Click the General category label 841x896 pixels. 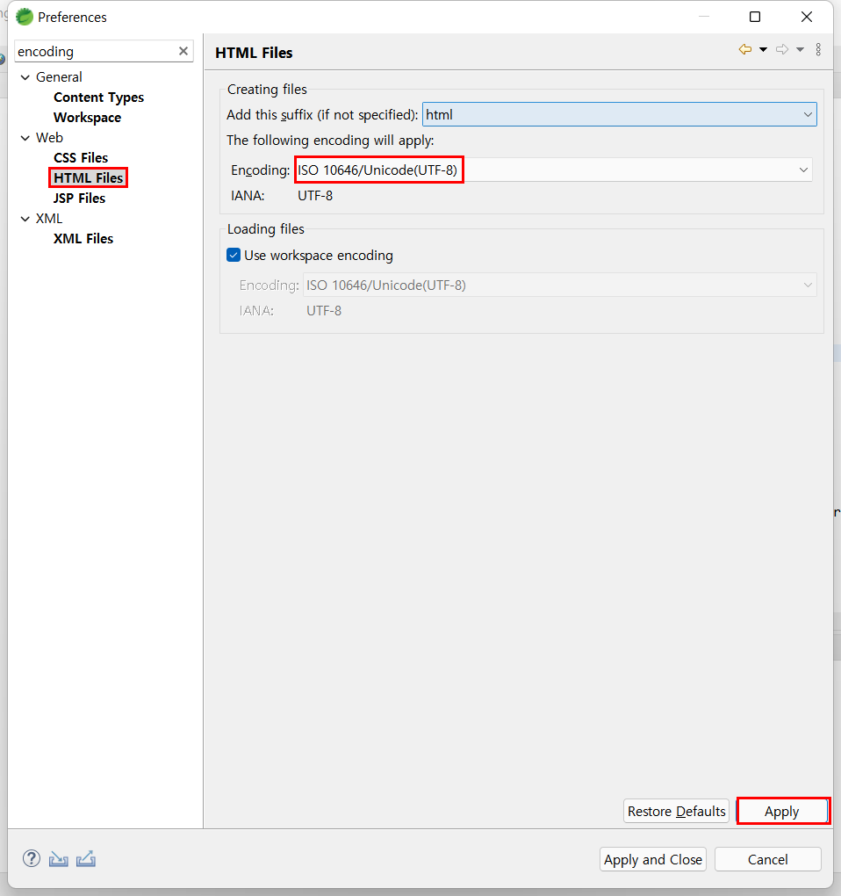click(x=59, y=77)
